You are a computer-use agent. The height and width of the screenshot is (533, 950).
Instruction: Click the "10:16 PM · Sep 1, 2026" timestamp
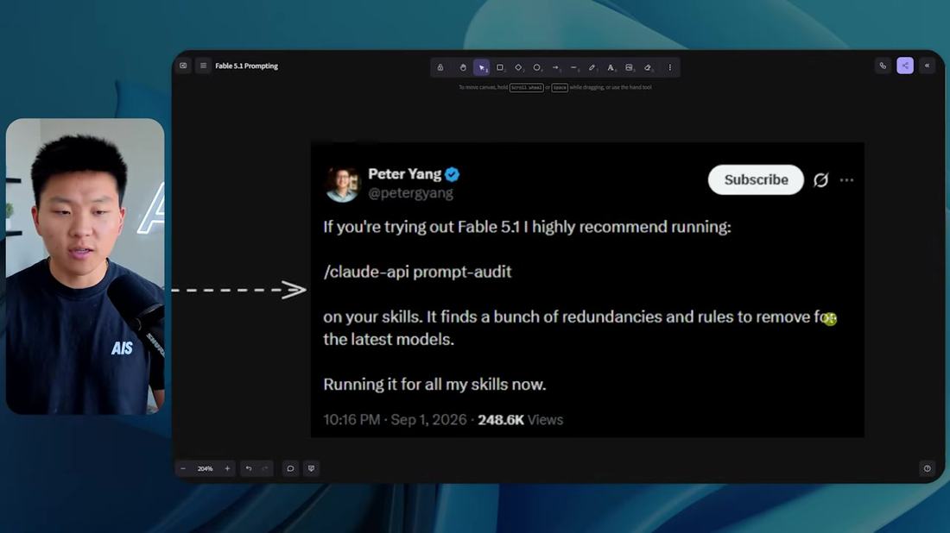pos(395,419)
